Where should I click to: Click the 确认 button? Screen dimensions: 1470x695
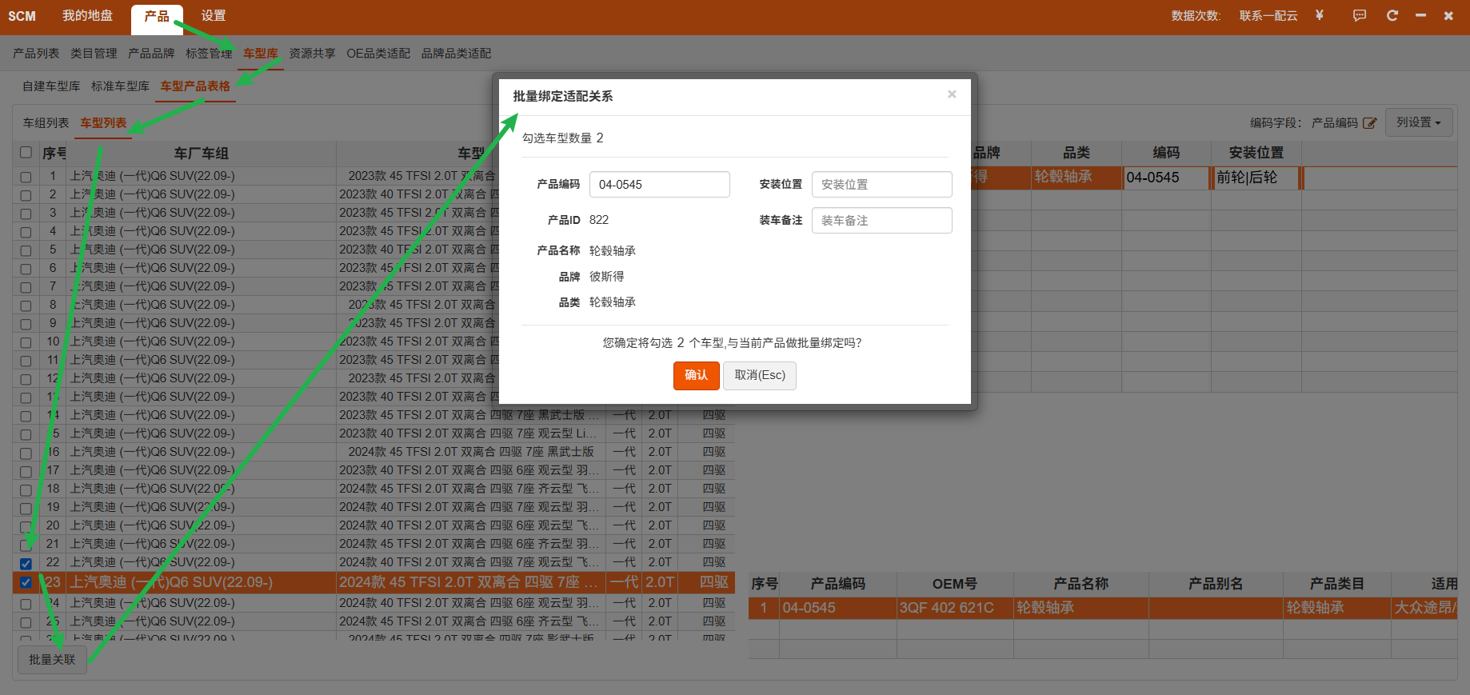(696, 375)
